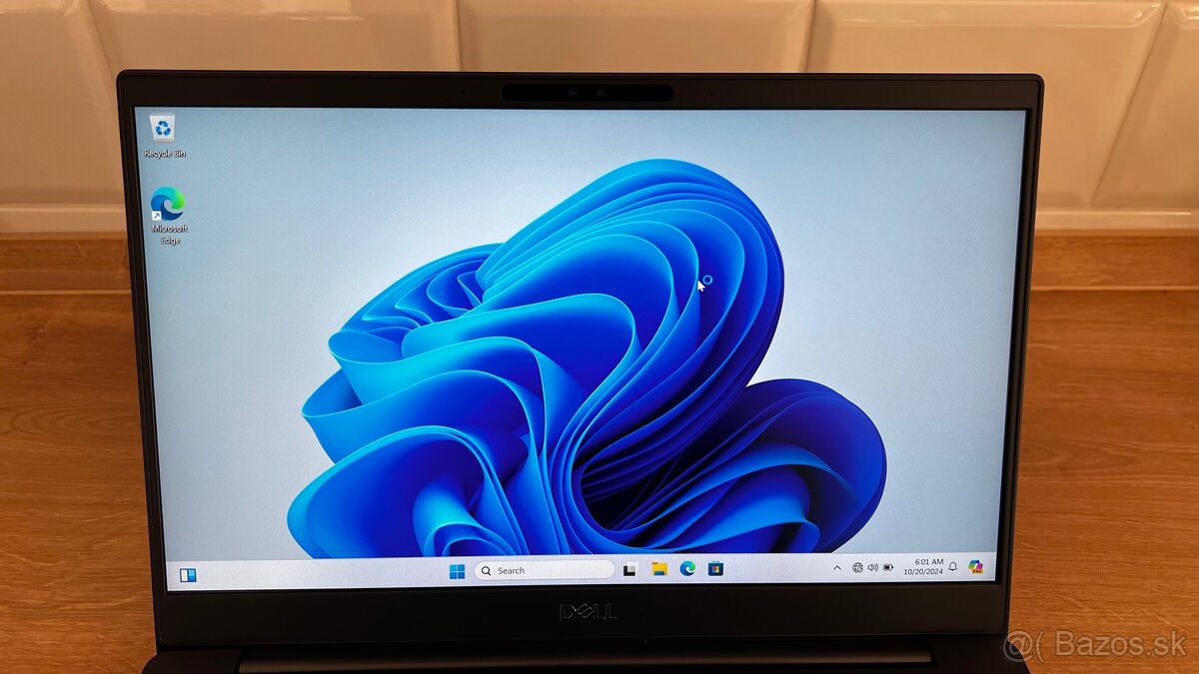The height and width of the screenshot is (674, 1199).
Task: Open Task View on the taskbar
Action: pos(629,569)
